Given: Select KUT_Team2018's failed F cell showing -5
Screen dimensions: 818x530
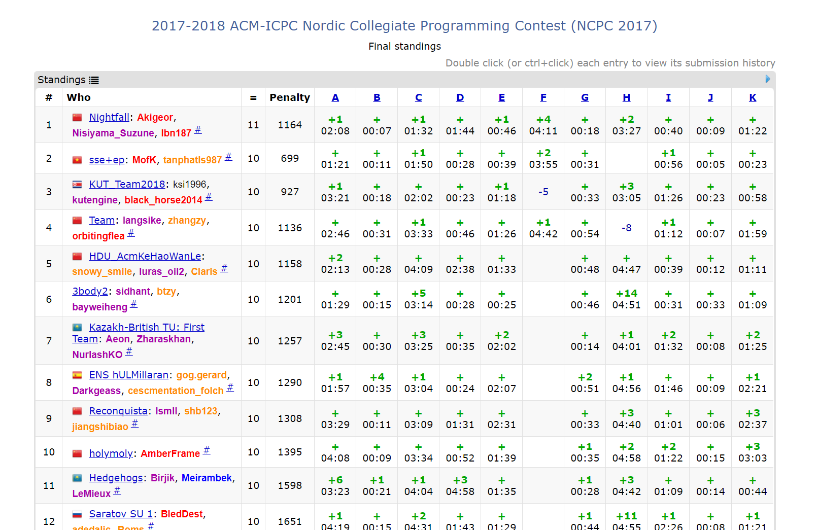Looking at the screenshot, I should click(x=543, y=192).
